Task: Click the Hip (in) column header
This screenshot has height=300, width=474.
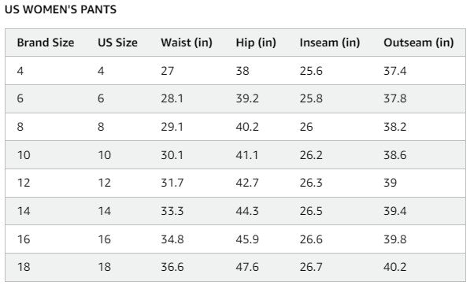Action: coord(256,43)
